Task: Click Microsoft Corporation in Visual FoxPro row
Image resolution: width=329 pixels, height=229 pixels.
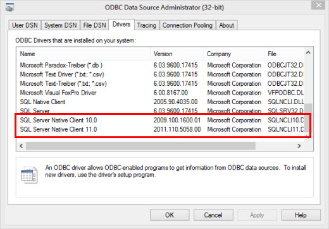Action: [x=234, y=93]
